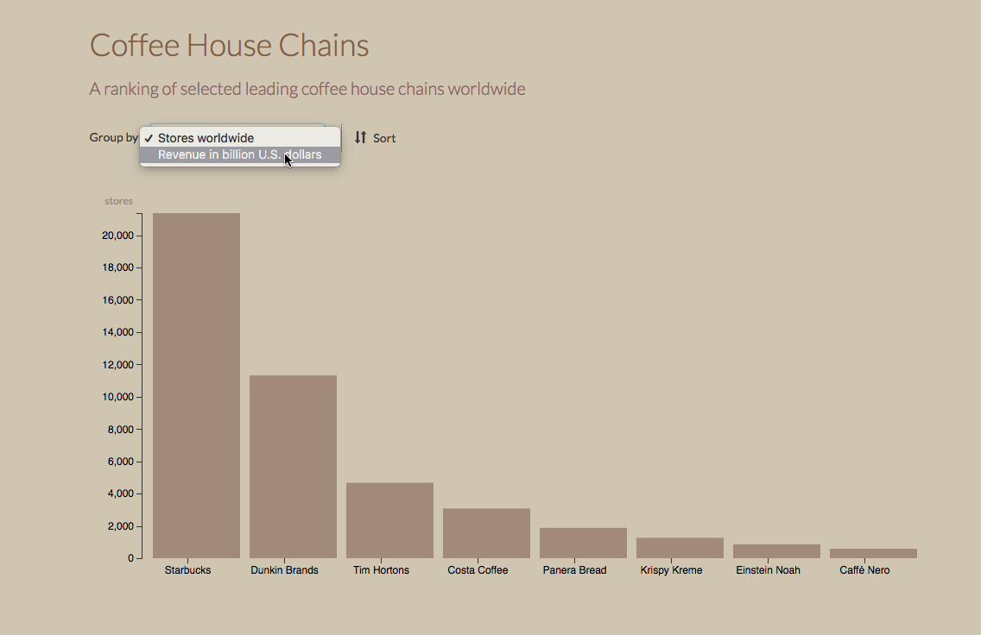Click the Caffé Nero axis label
Screen dimensions: 981x635
(x=864, y=570)
